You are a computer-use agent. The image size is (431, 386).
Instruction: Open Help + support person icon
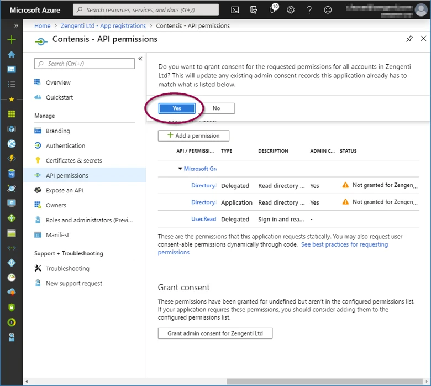click(x=12, y=337)
